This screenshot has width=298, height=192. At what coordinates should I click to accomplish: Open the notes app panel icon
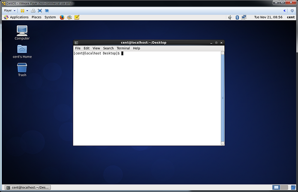pyautogui.click(x=77, y=17)
